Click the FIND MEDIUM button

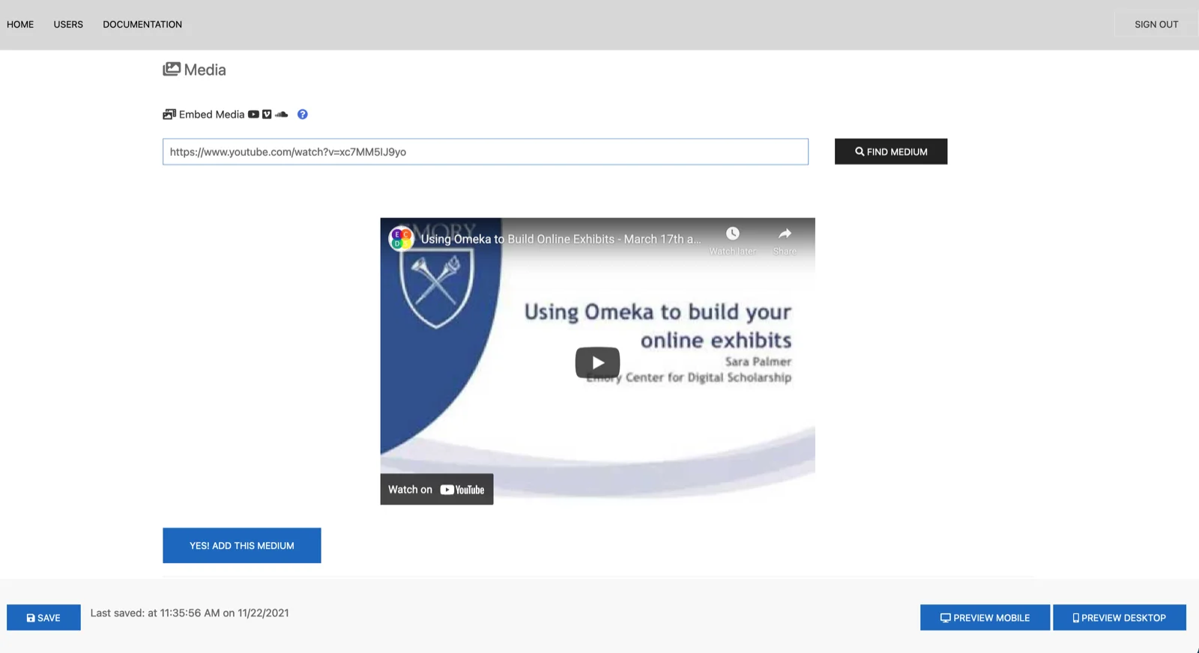(x=891, y=151)
